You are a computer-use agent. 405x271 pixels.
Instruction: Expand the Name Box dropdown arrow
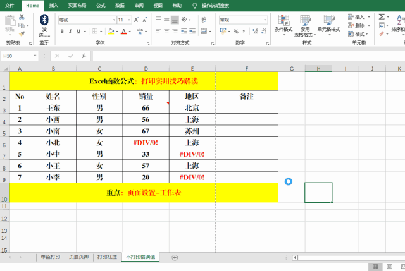35,56
